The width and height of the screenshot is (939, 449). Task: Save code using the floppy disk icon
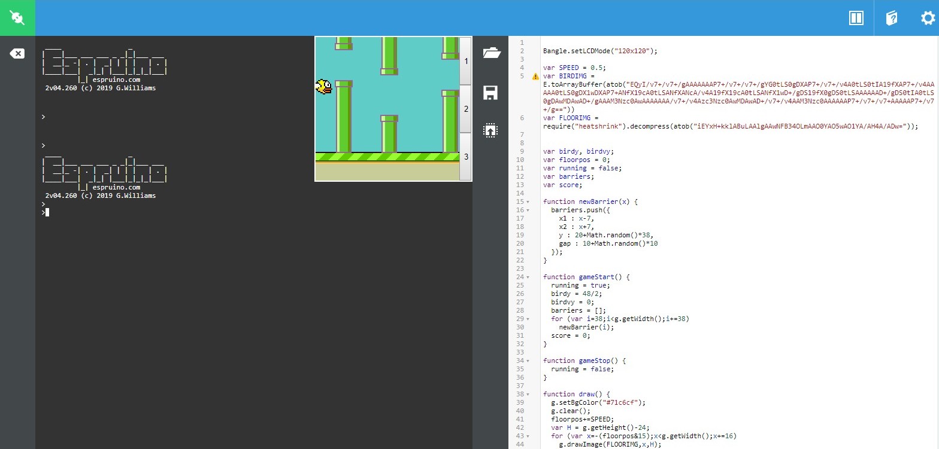coord(490,92)
